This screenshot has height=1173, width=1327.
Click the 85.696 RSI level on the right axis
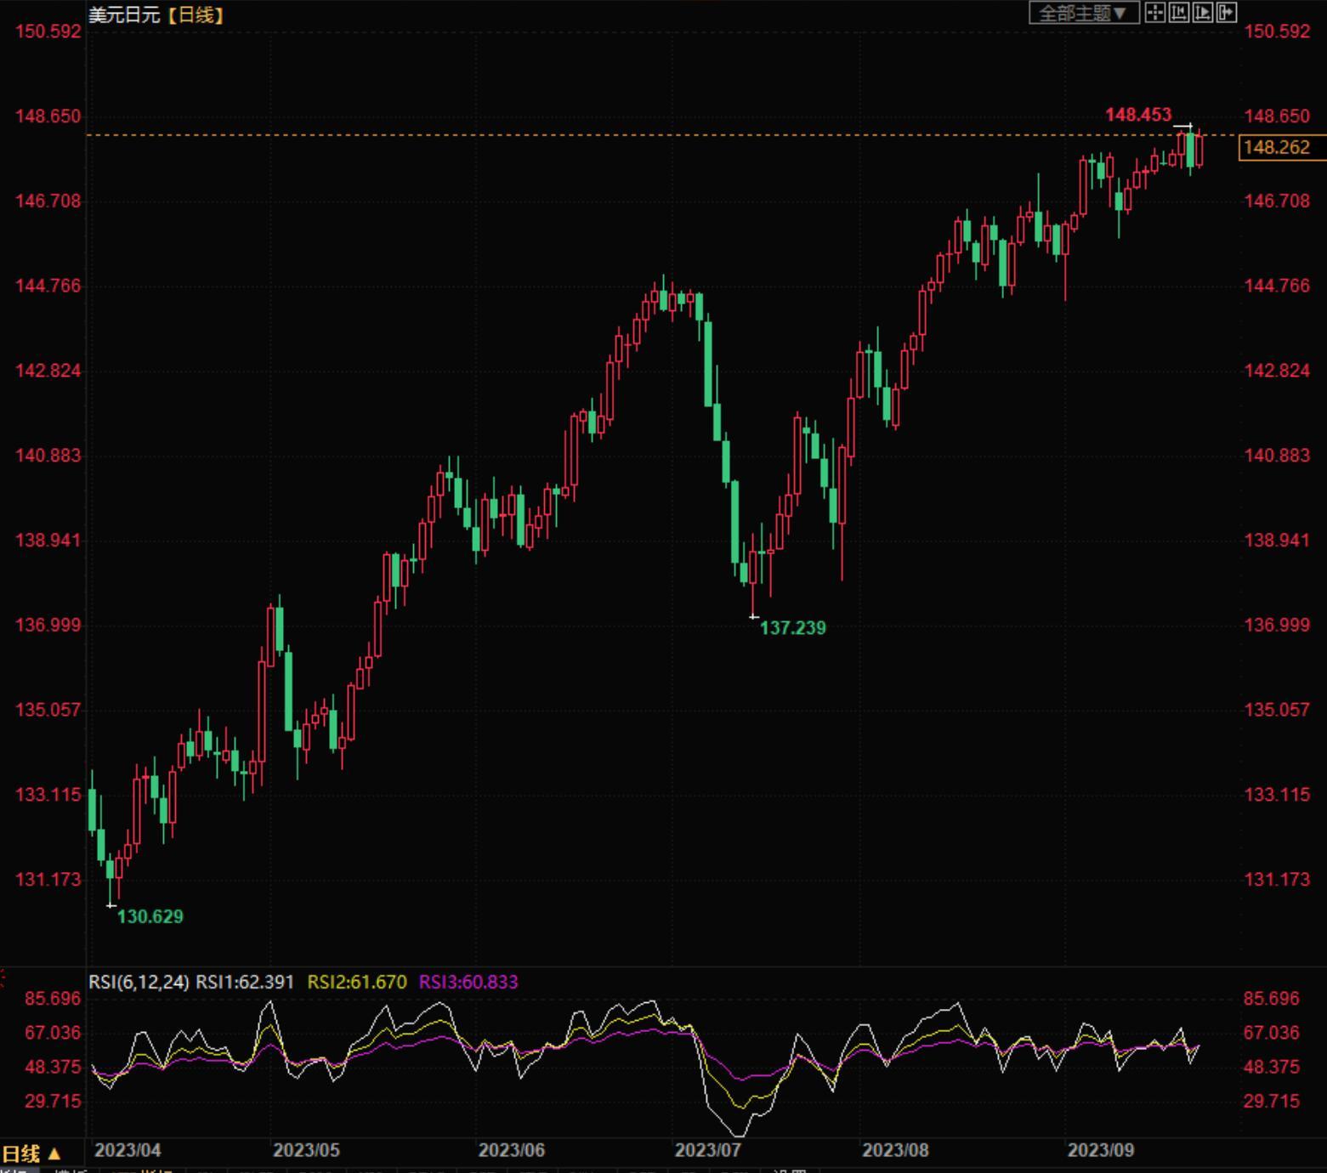pyautogui.click(x=1272, y=999)
